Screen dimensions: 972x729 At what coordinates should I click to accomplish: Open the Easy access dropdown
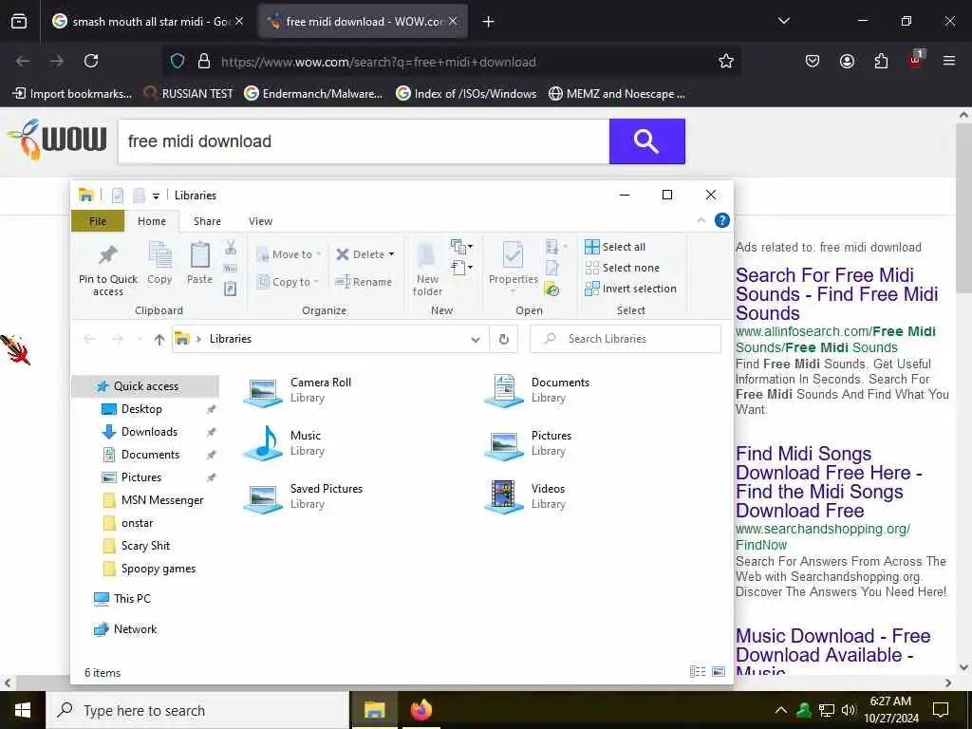click(x=462, y=268)
